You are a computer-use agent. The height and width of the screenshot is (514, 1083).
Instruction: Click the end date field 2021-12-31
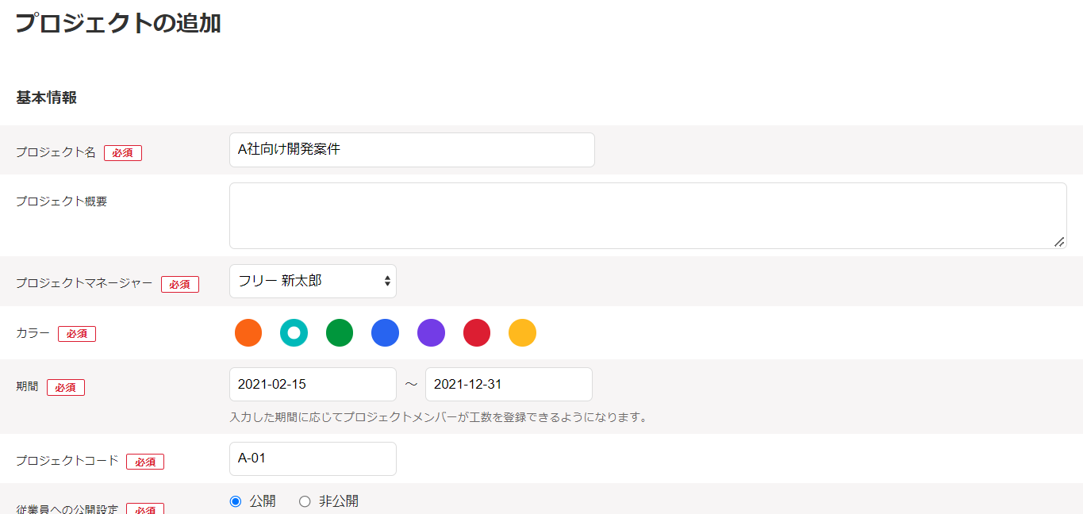(509, 384)
